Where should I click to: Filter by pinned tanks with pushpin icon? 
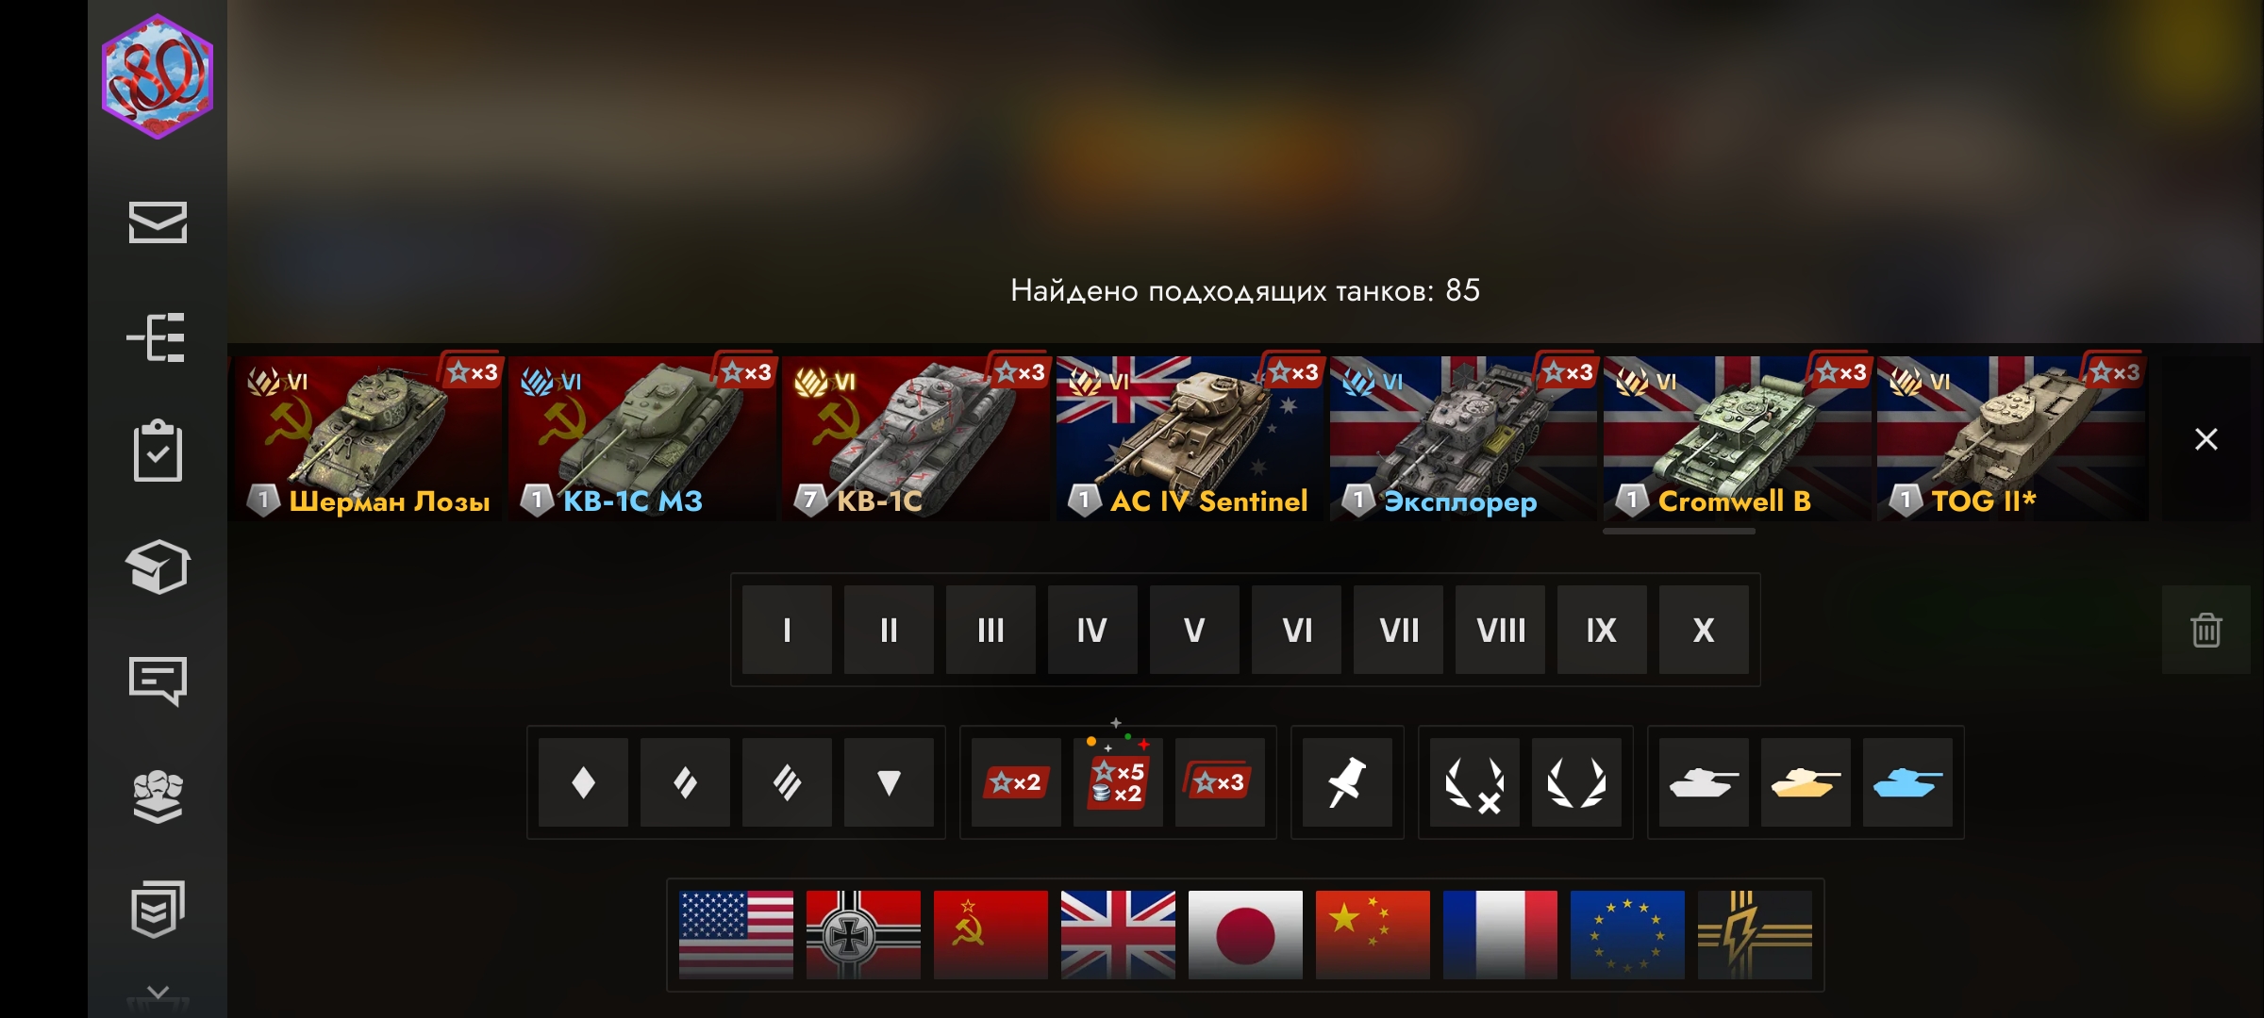pos(1347,782)
